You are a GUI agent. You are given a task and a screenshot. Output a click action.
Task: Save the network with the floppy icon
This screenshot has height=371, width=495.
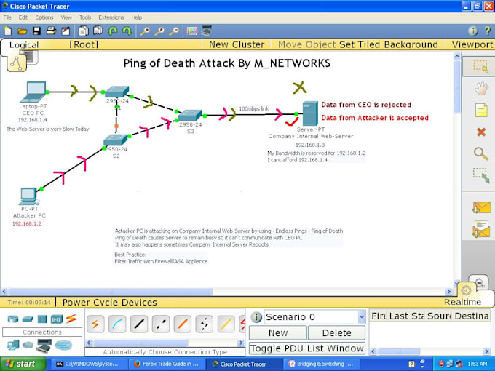pyautogui.click(x=36, y=31)
